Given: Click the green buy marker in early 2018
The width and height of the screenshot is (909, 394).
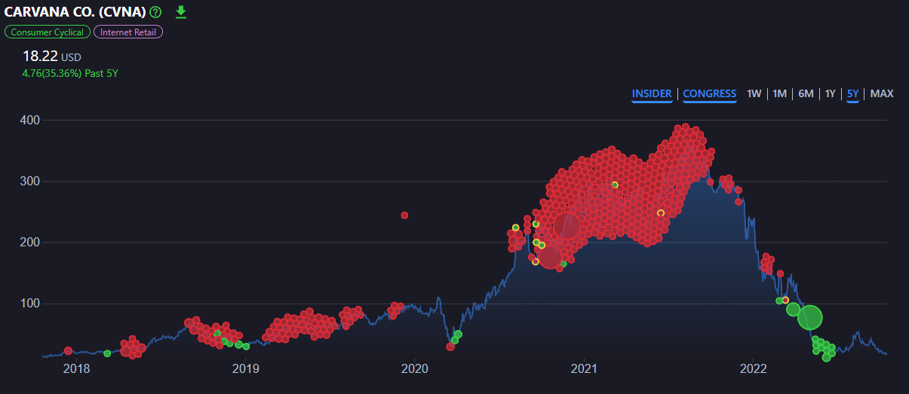Looking at the screenshot, I should pos(107,353).
